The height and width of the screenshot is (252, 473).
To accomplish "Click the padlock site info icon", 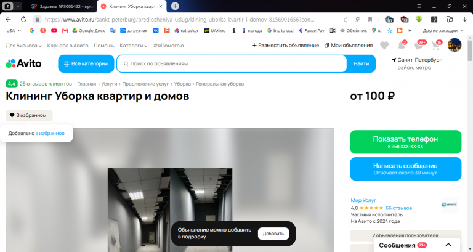I will tap(37, 19).
